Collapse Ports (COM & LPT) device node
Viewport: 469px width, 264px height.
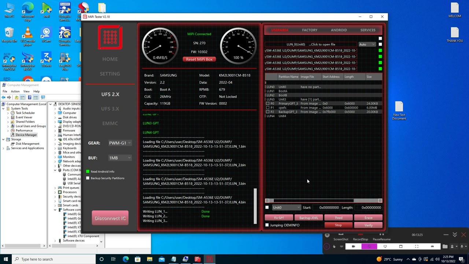tap(55, 170)
